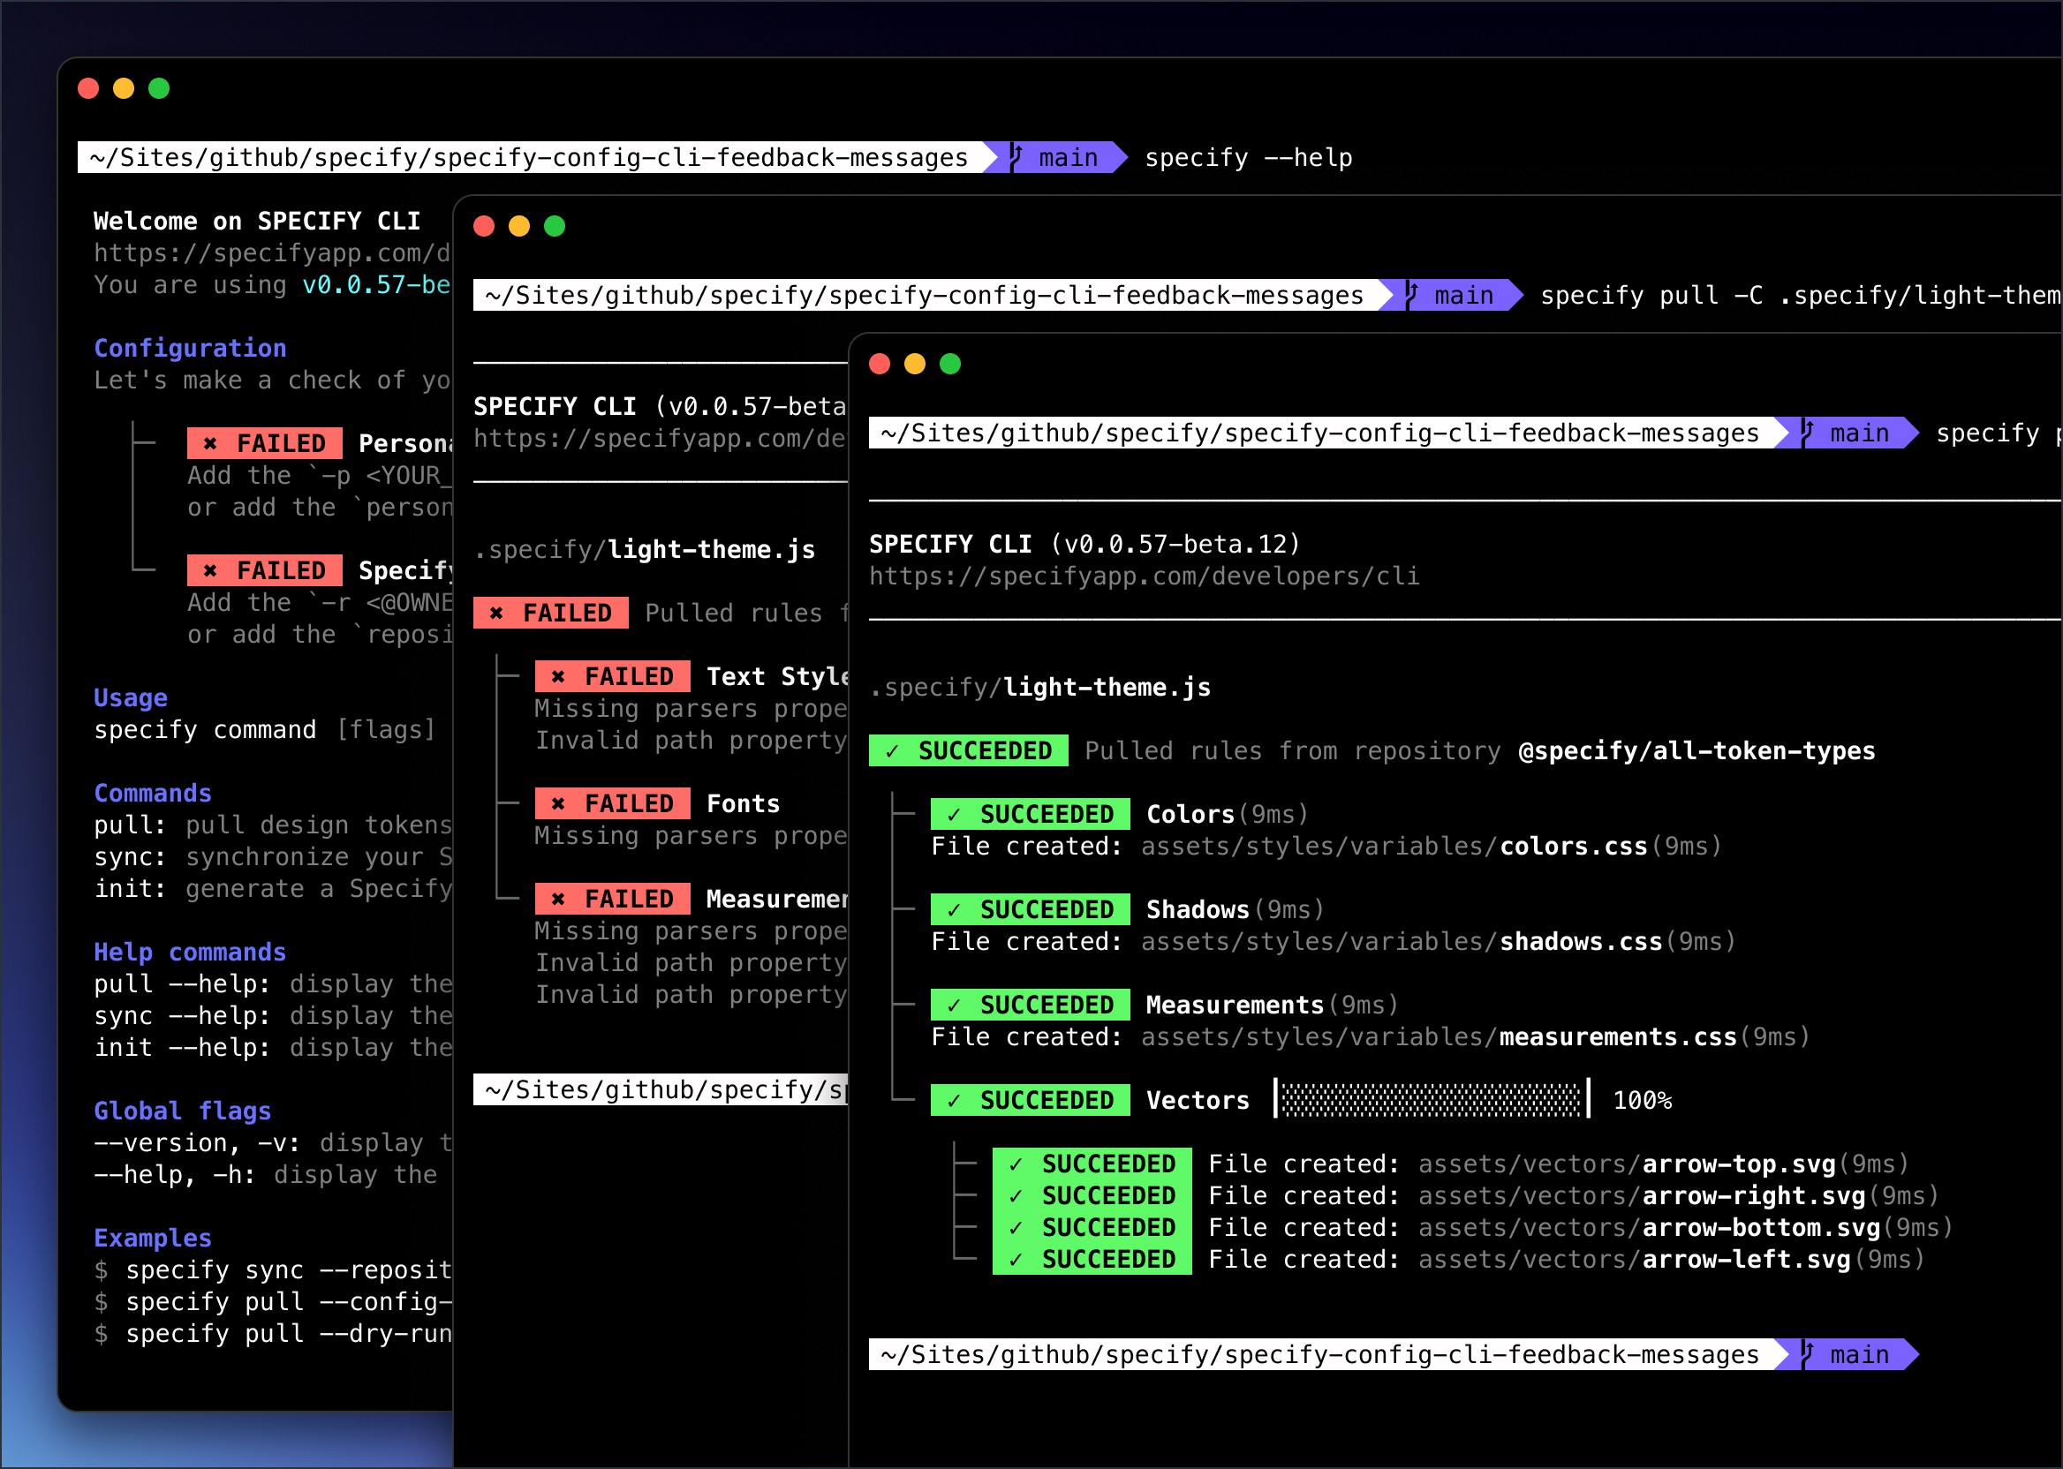This screenshot has width=2063, height=1469.
Task: Click the SUCCEEDED badge next to Shadows
Action: tap(1030, 909)
